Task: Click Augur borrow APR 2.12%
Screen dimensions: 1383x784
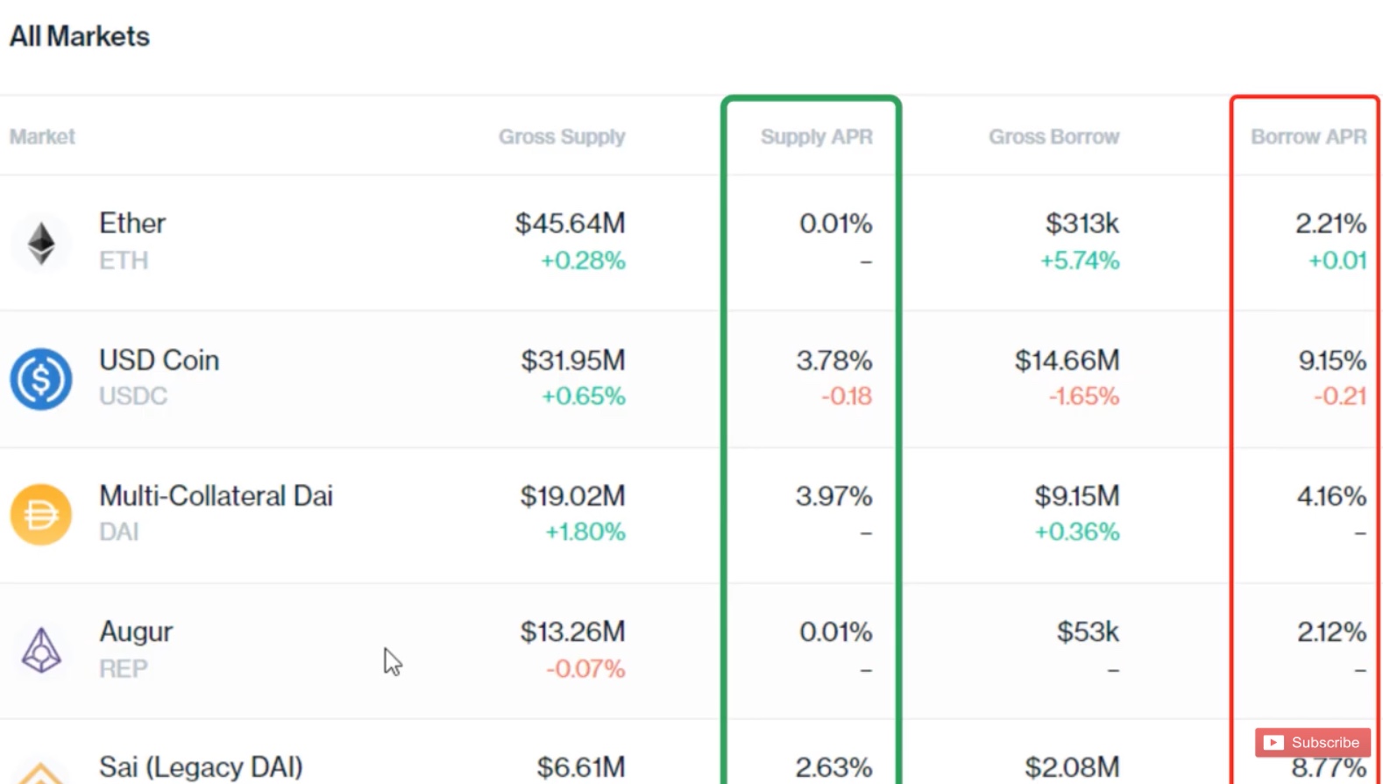Action: (x=1331, y=631)
